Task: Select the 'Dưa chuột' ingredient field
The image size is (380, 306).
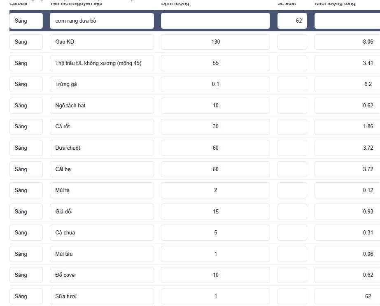Action: [102, 148]
